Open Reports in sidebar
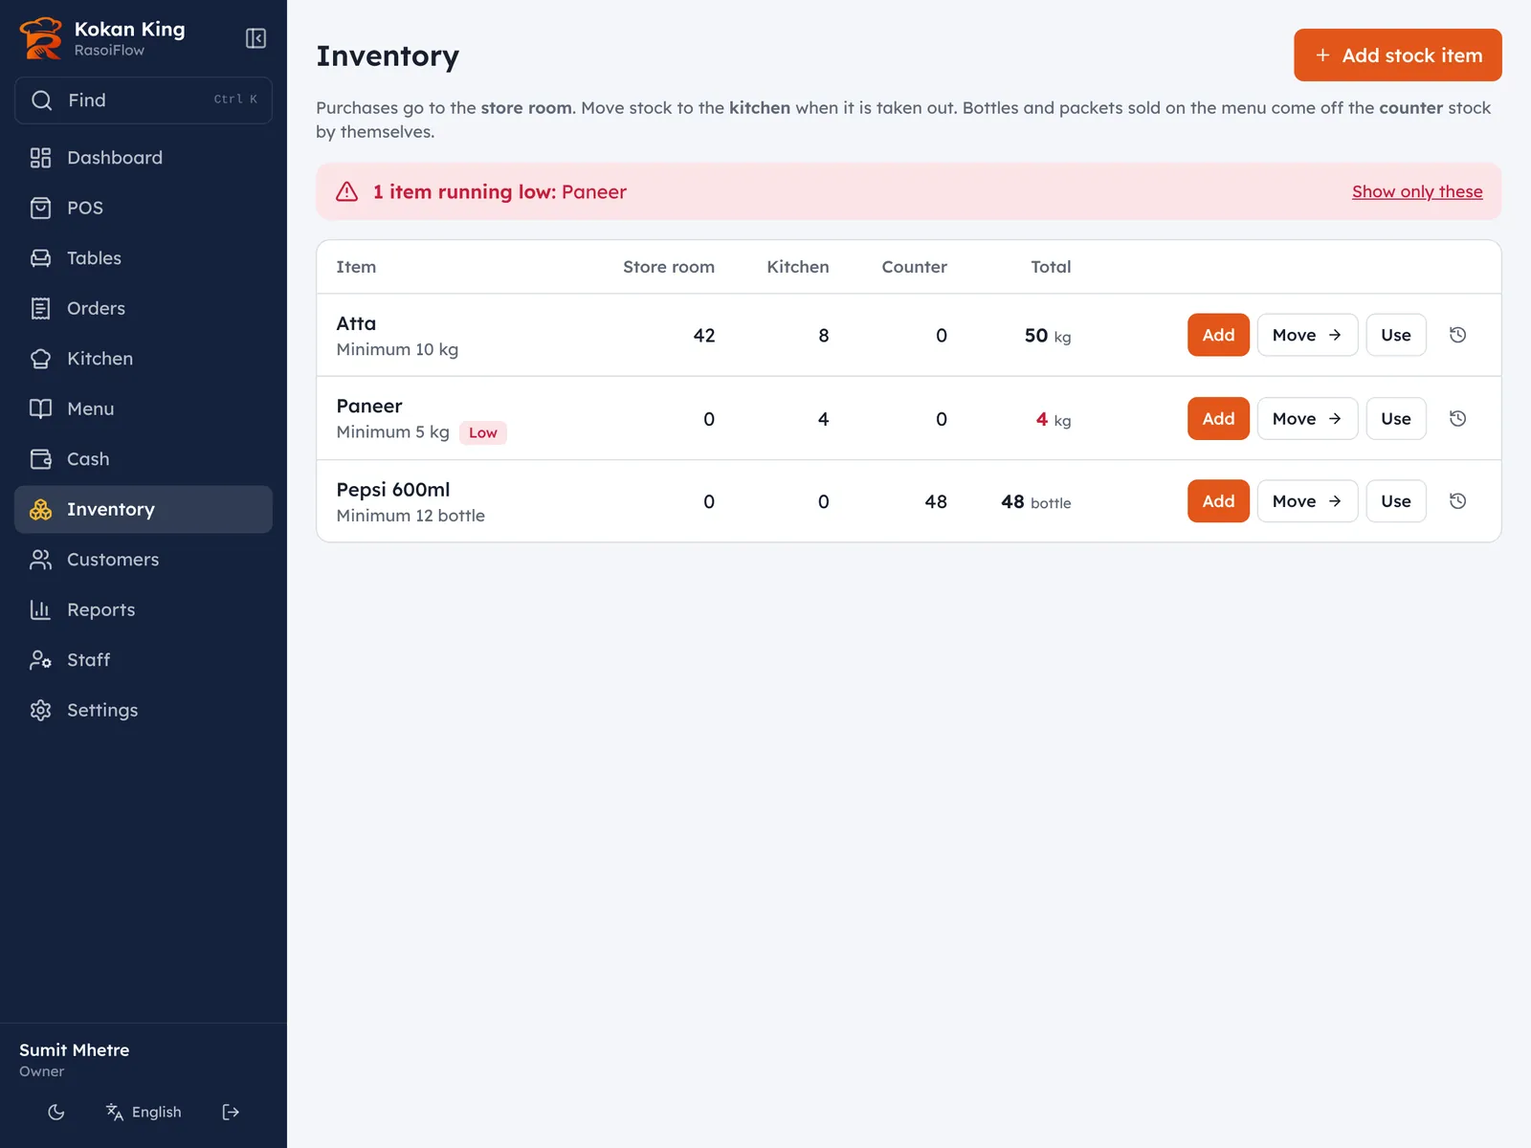 (144, 609)
